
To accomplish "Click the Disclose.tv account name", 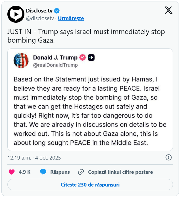I will click(39, 11).
